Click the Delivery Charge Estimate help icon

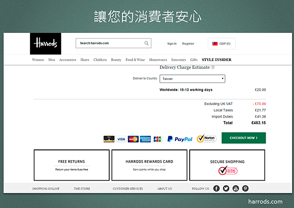[213, 67]
